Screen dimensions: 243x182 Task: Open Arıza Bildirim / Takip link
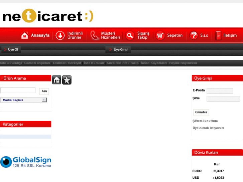pos(122,63)
